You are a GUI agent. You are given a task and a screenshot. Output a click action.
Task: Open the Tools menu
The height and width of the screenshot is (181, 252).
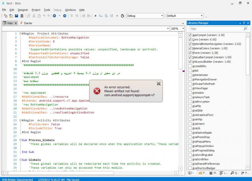[x=47, y=10]
